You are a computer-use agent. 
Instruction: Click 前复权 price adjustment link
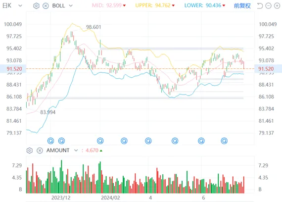pyautogui.click(x=242, y=6)
